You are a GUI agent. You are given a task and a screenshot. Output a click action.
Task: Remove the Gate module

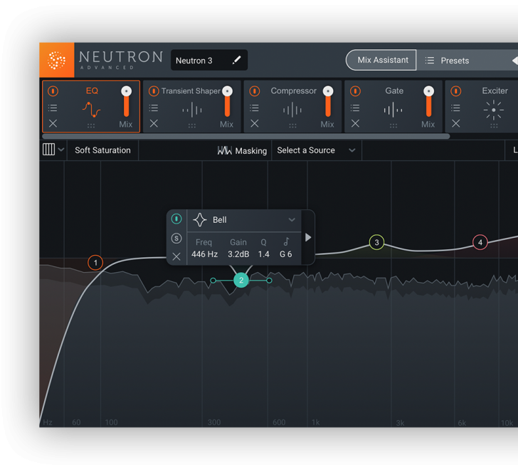click(355, 124)
